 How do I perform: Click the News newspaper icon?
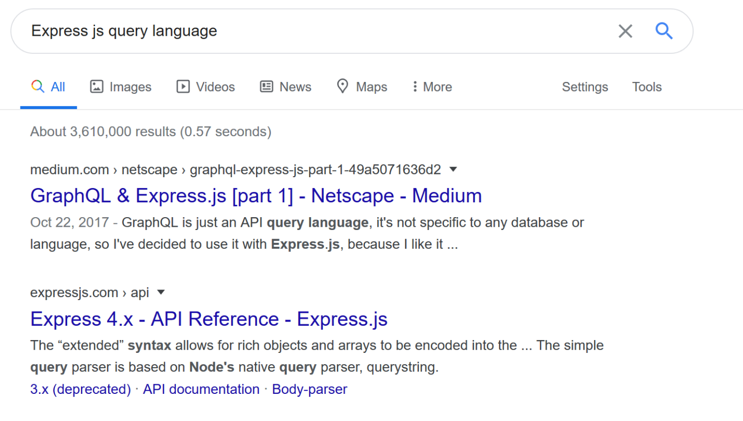click(x=266, y=87)
